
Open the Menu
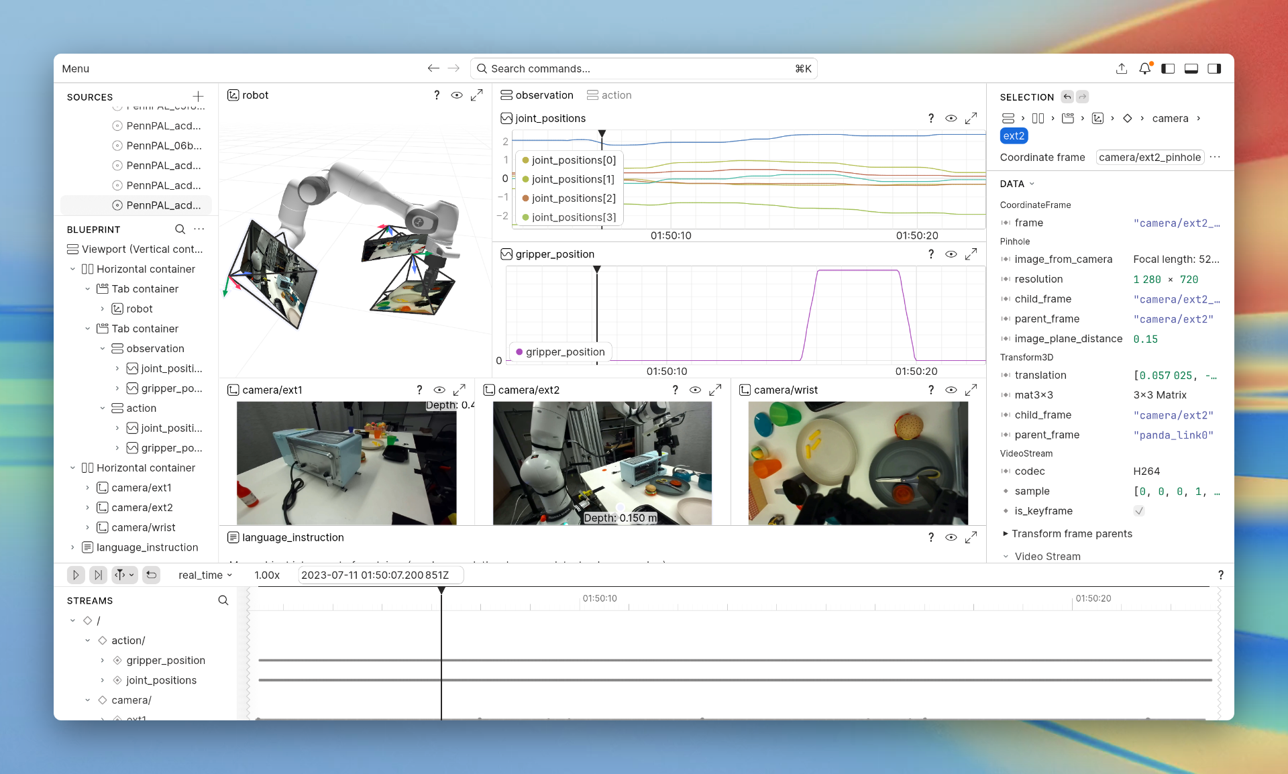(75, 68)
